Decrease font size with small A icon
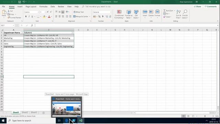This screenshot has width=220, height=124. point(51,12)
